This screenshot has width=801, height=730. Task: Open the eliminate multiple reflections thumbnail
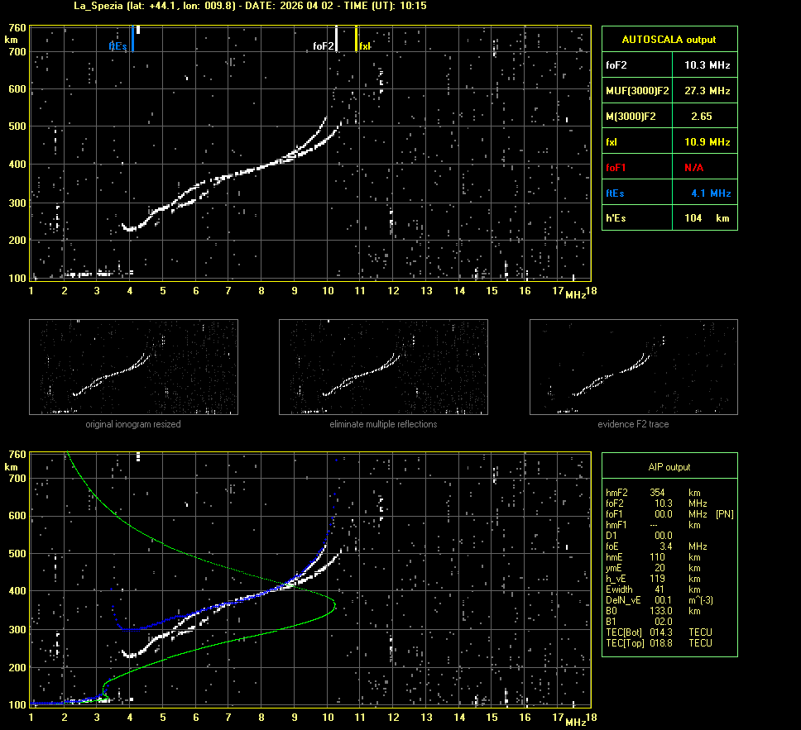[x=383, y=366]
